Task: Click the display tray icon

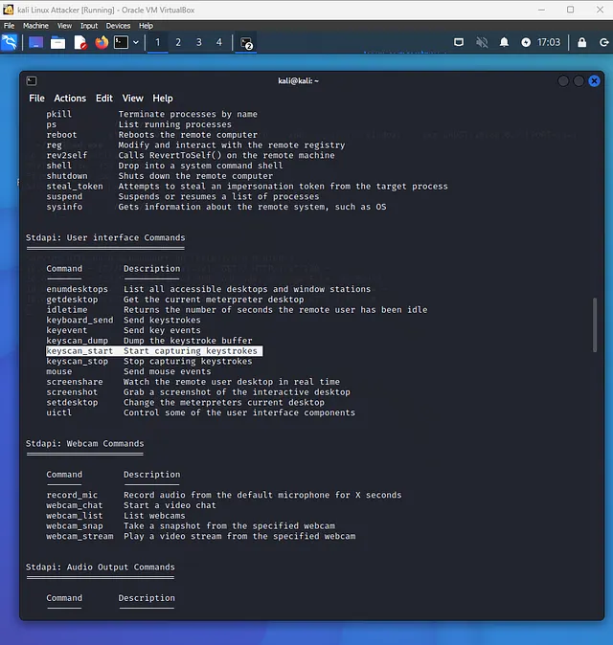Action: 459,42
